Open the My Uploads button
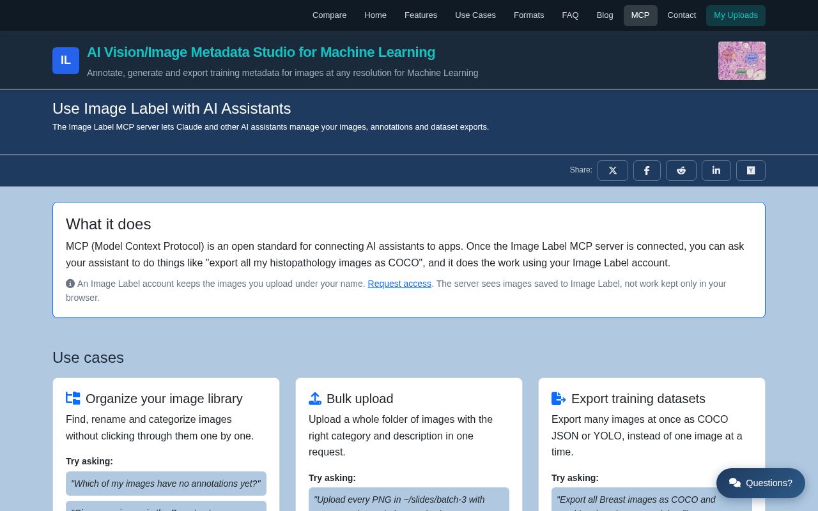This screenshot has width=818, height=511. tap(736, 15)
